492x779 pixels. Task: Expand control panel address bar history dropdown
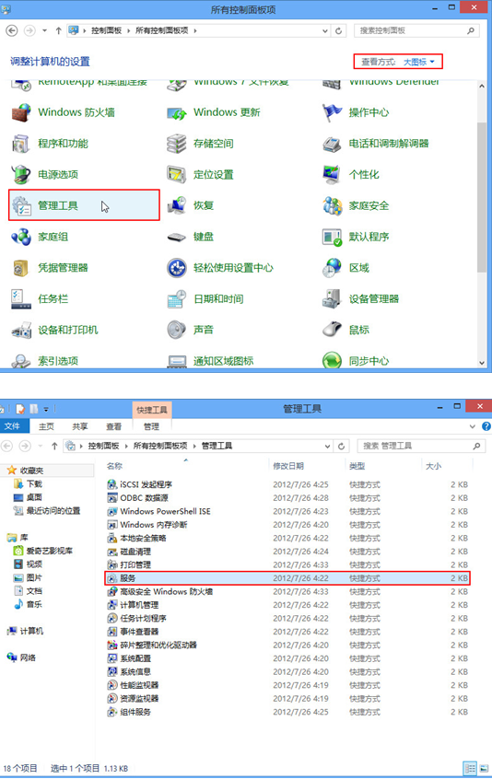click(x=325, y=30)
